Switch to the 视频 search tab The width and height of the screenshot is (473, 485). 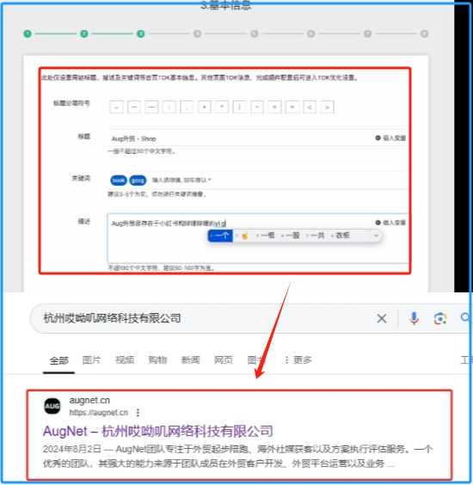tap(125, 360)
